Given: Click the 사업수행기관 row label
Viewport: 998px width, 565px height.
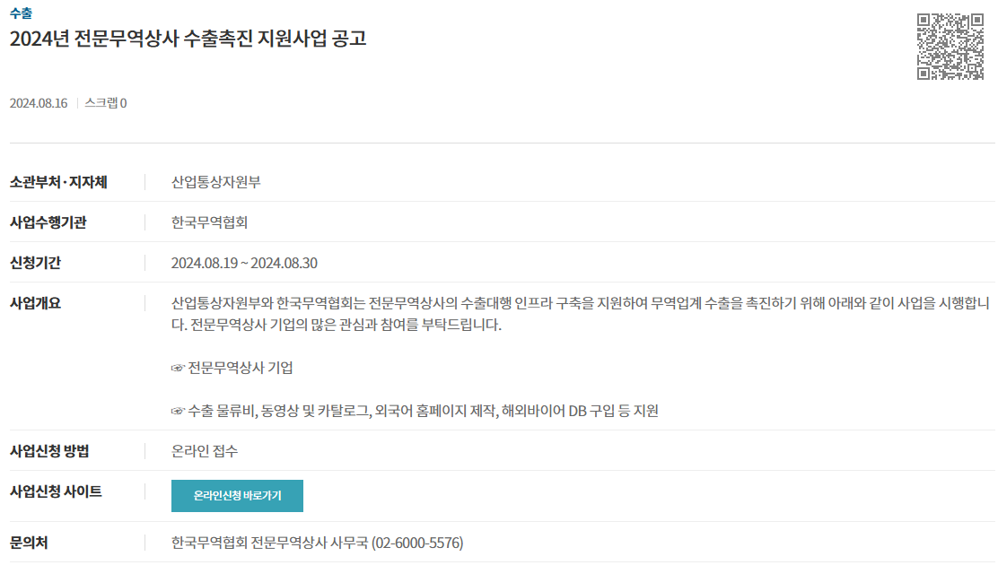Looking at the screenshot, I should tap(48, 222).
